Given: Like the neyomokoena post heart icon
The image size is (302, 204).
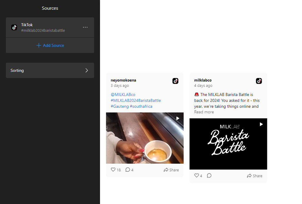Looking at the screenshot, I should [x=113, y=170].
